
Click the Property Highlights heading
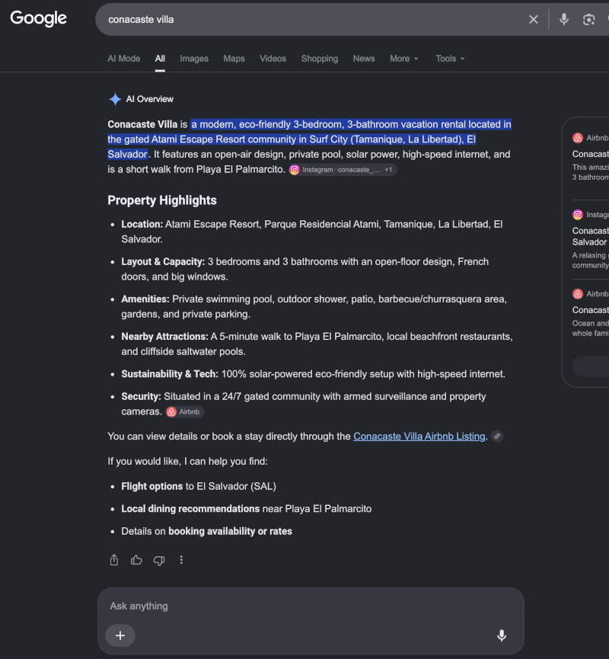point(162,200)
